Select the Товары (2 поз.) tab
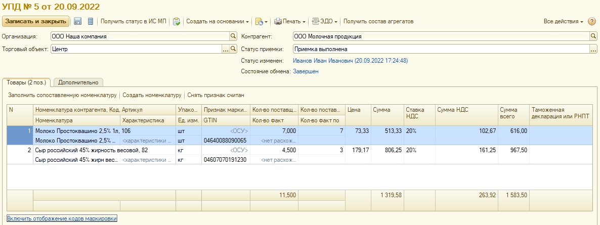Image resolution: width=600 pixels, height=225 pixels. (x=27, y=82)
